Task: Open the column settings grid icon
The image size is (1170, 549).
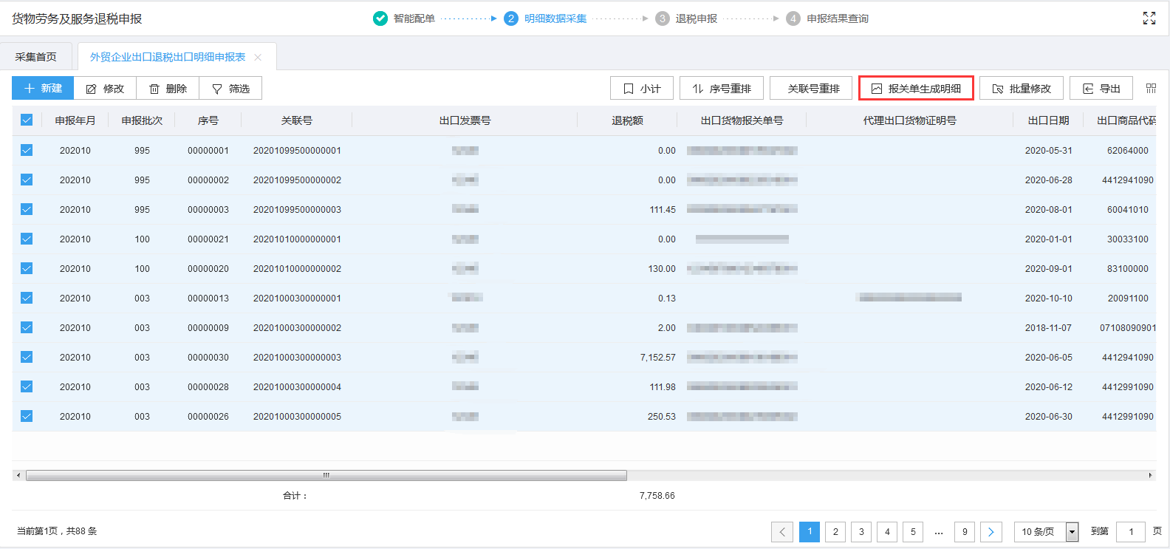Action: (x=1151, y=89)
